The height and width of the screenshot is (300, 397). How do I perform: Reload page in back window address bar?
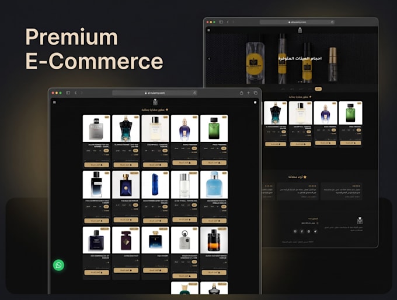click(332, 22)
